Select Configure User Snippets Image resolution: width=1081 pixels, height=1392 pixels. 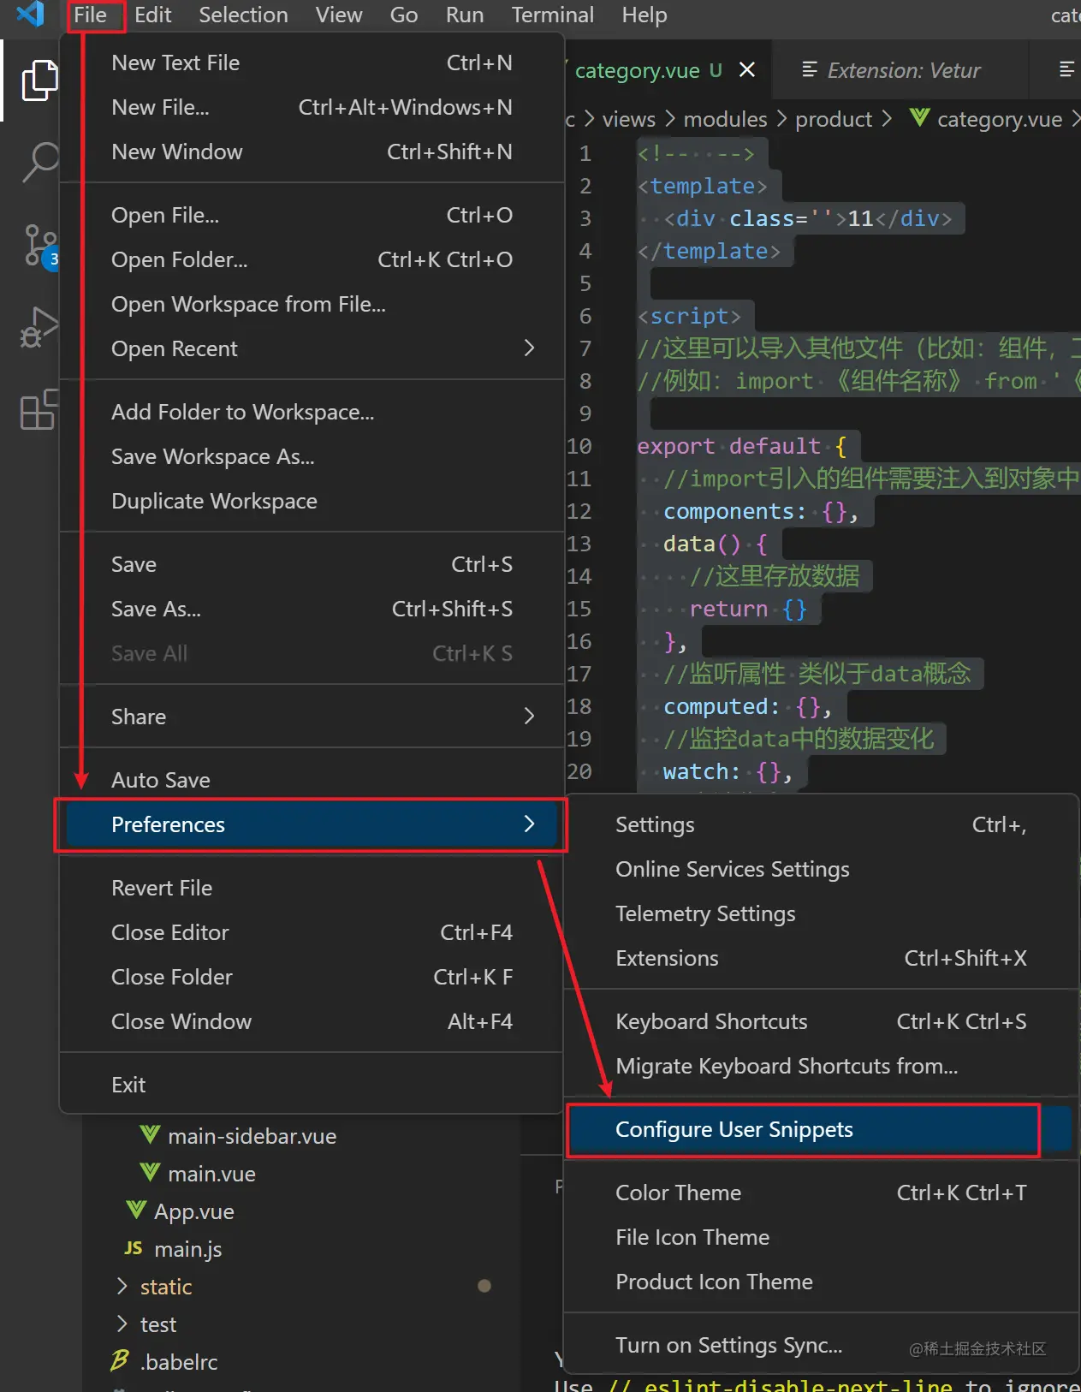point(821,1129)
